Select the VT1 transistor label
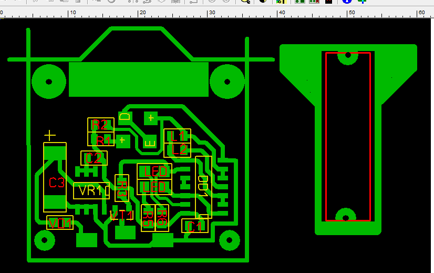Image resolution: width=434 pixels, height=273 pixels. click(x=122, y=215)
